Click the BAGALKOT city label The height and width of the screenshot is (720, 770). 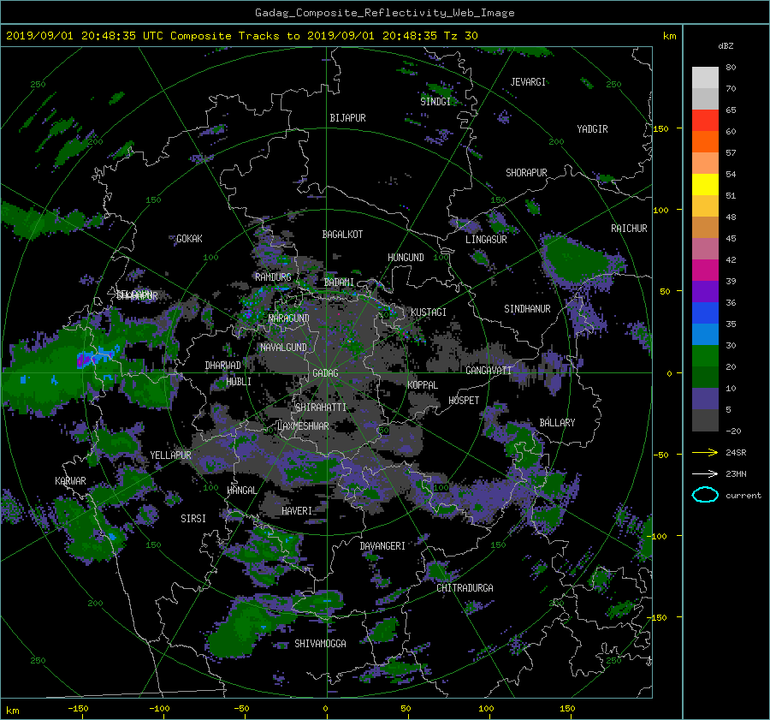342,235
